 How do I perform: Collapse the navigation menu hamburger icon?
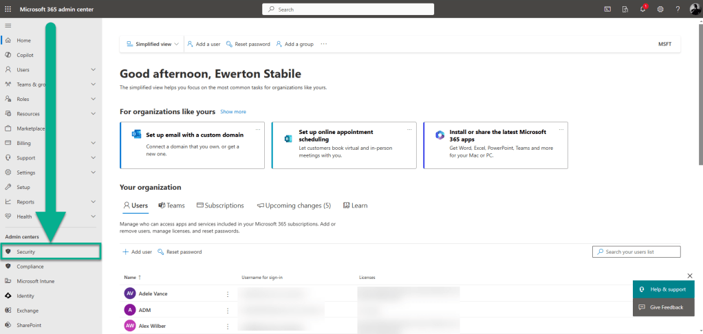pos(8,25)
